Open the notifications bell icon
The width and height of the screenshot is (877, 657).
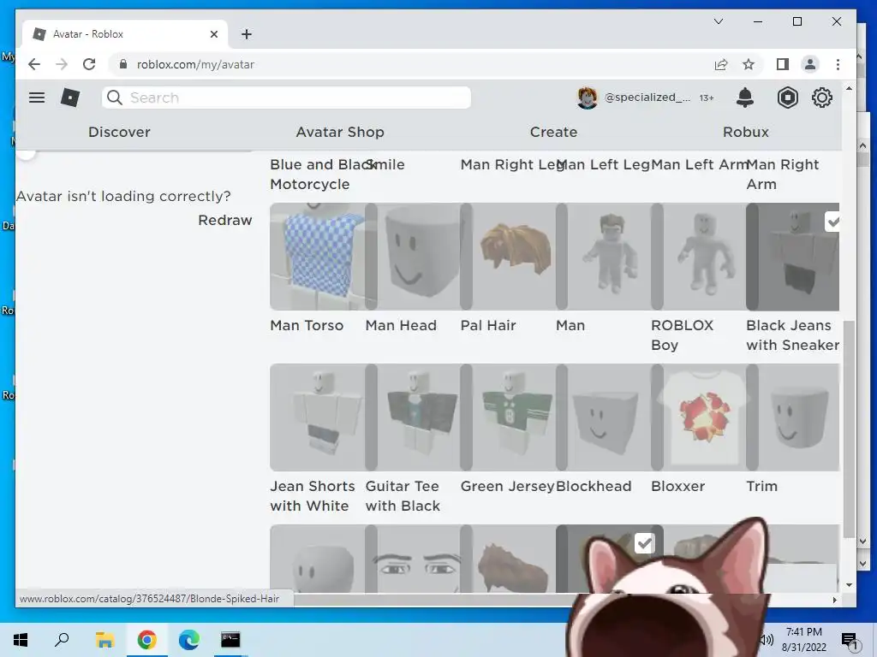[744, 98]
